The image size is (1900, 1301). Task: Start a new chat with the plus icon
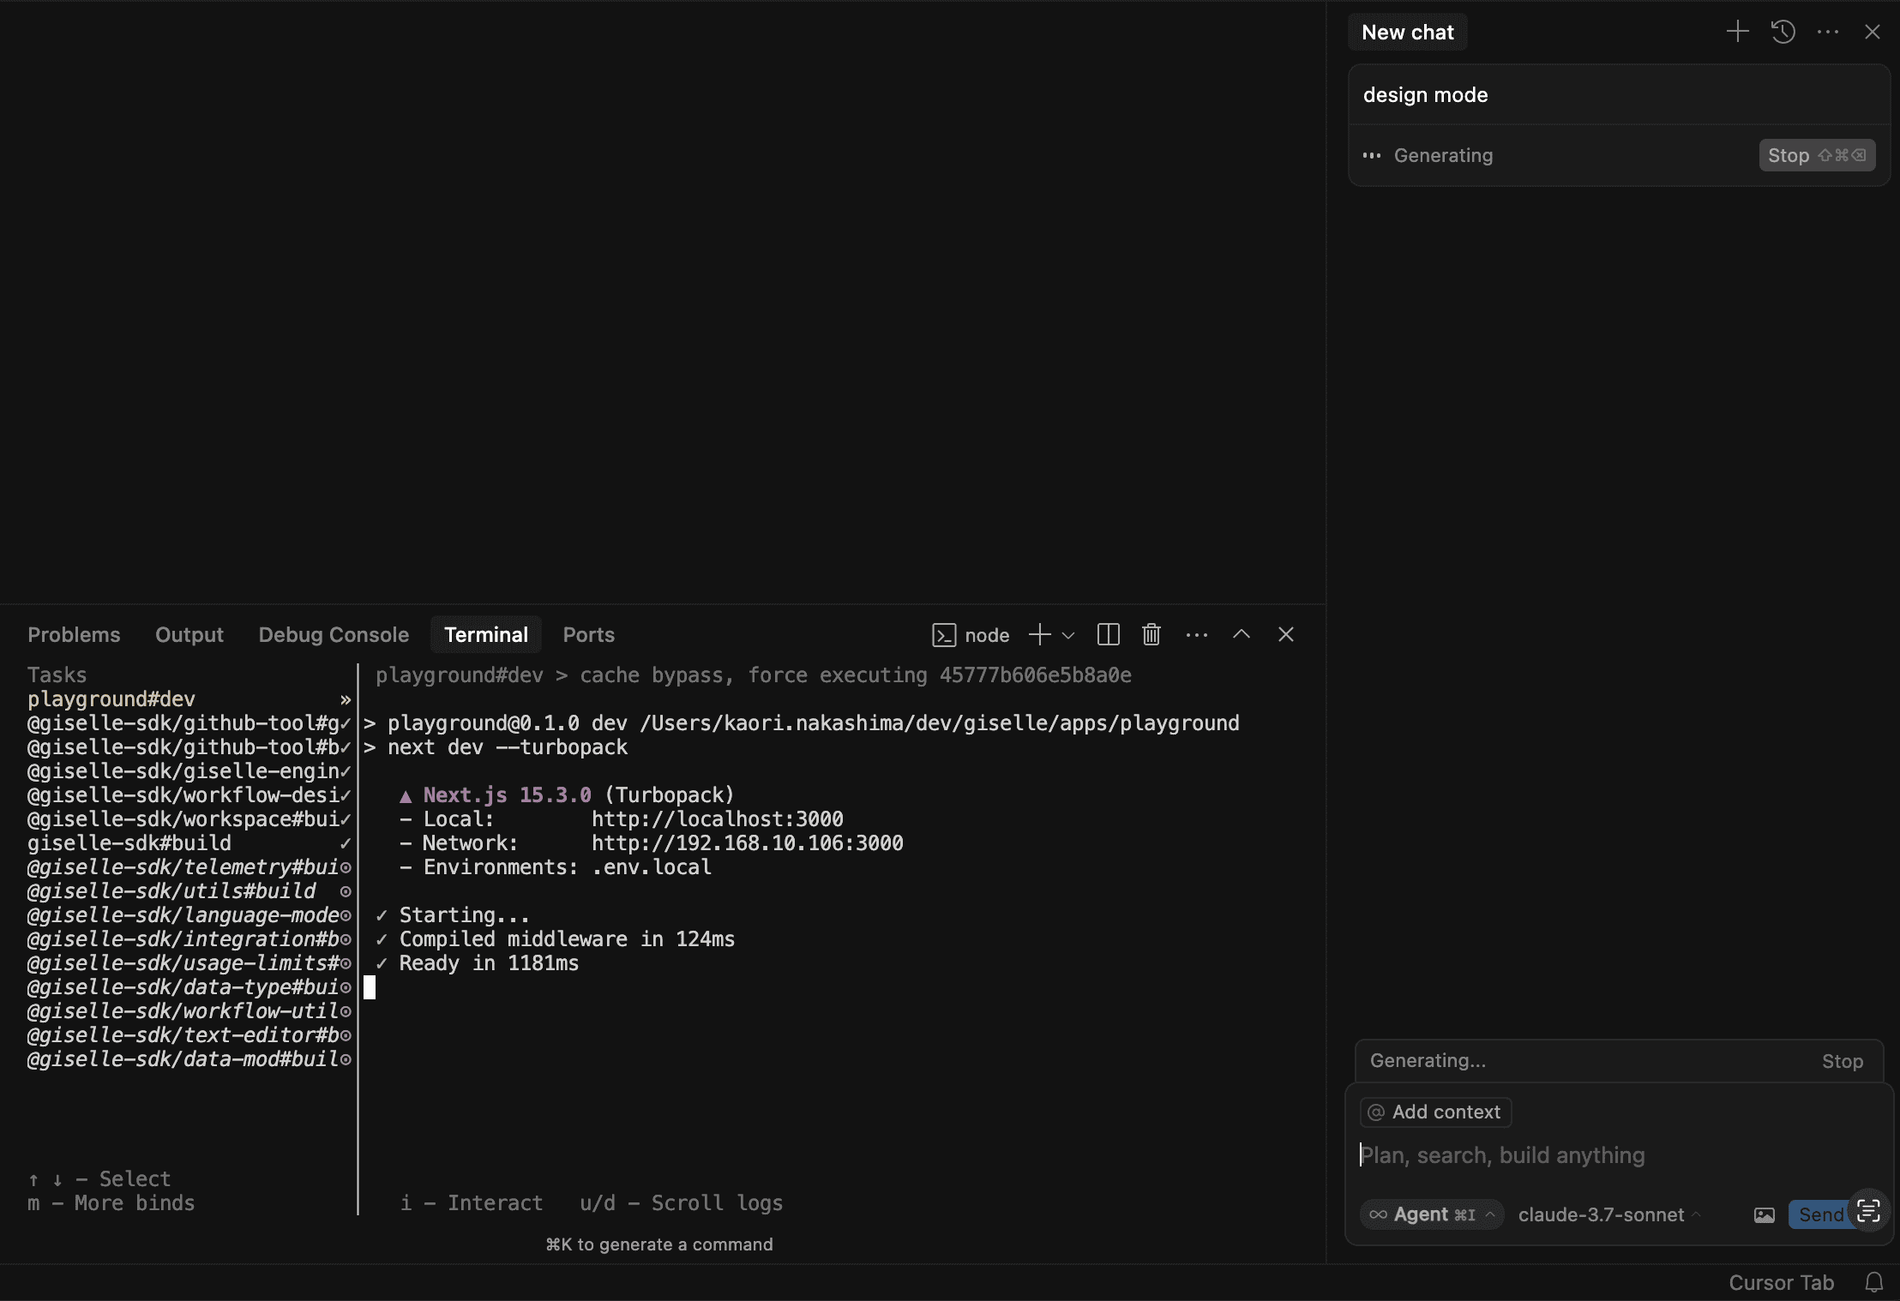(1736, 32)
